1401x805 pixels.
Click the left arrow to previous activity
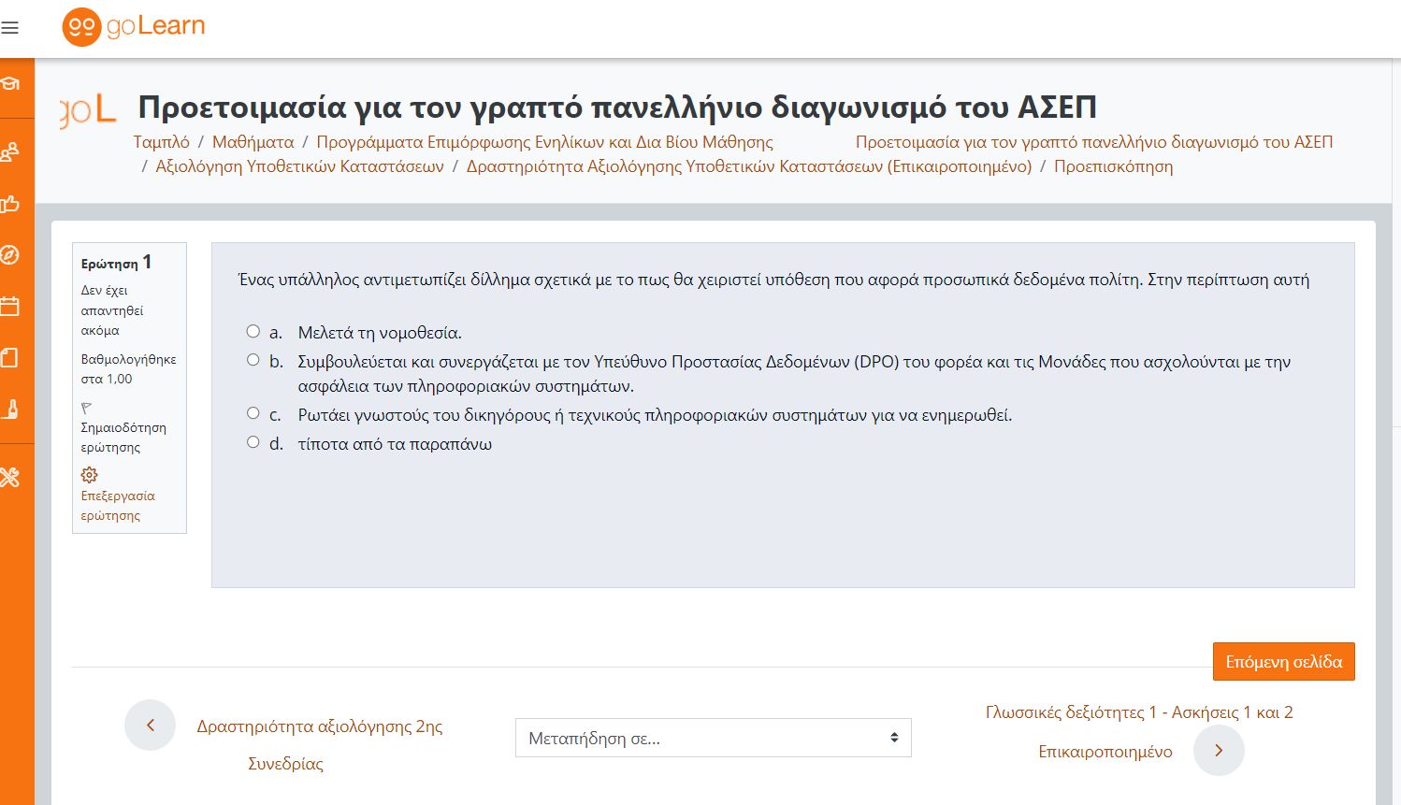150,725
